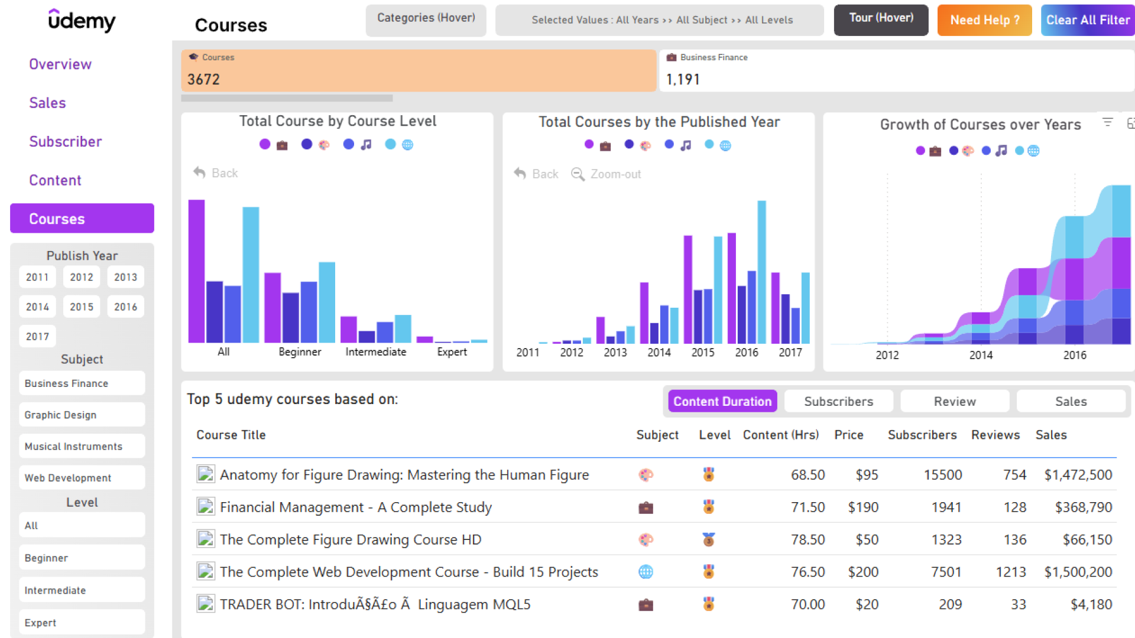This screenshot has width=1135, height=638.
Task: Click palette legend icon in Course Level chart
Action: click(x=324, y=145)
